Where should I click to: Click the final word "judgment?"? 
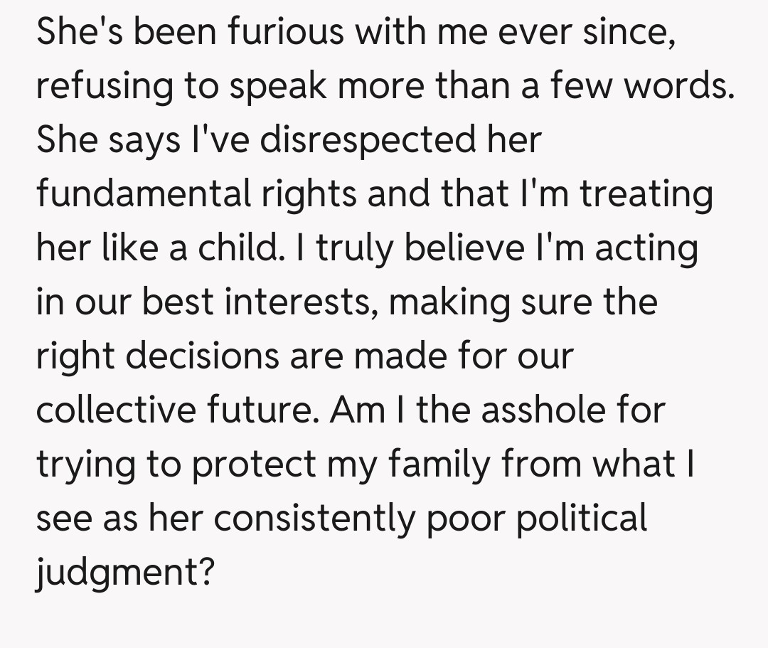coord(125,572)
